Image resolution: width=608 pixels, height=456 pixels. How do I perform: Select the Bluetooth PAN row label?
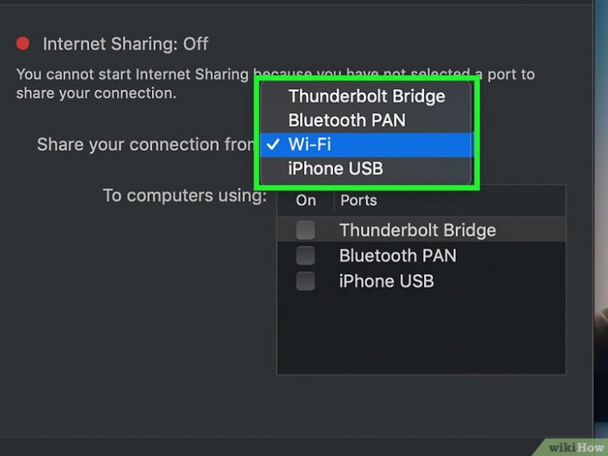coord(398,256)
